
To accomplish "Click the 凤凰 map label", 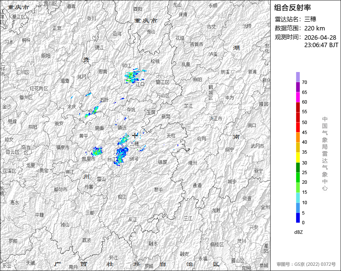I will (186, 65).
